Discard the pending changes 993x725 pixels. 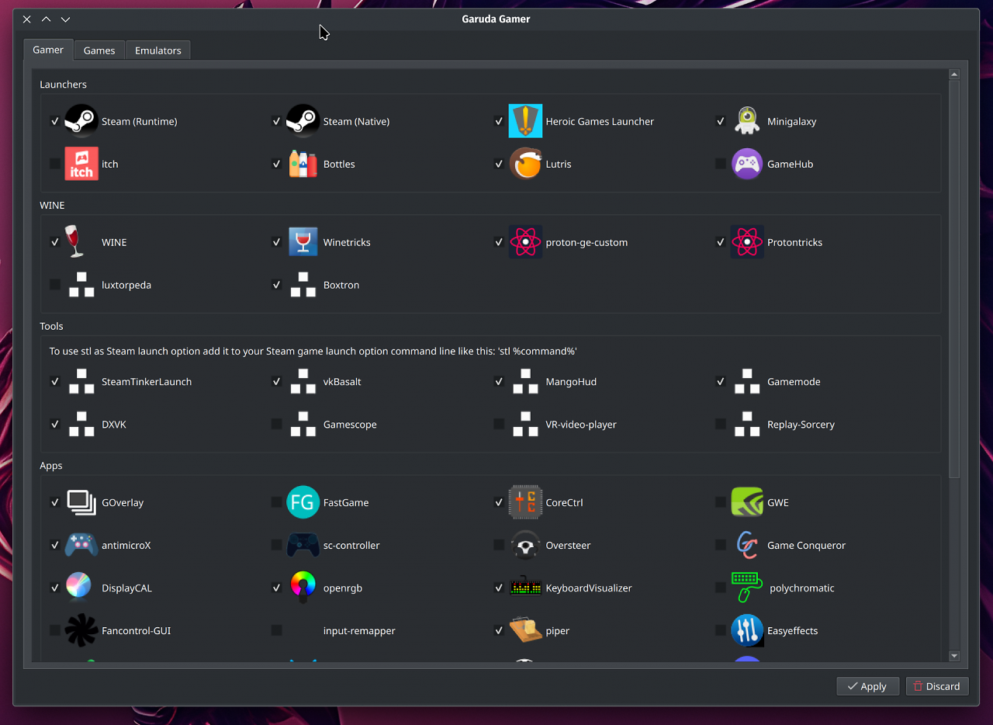[937, 686]
